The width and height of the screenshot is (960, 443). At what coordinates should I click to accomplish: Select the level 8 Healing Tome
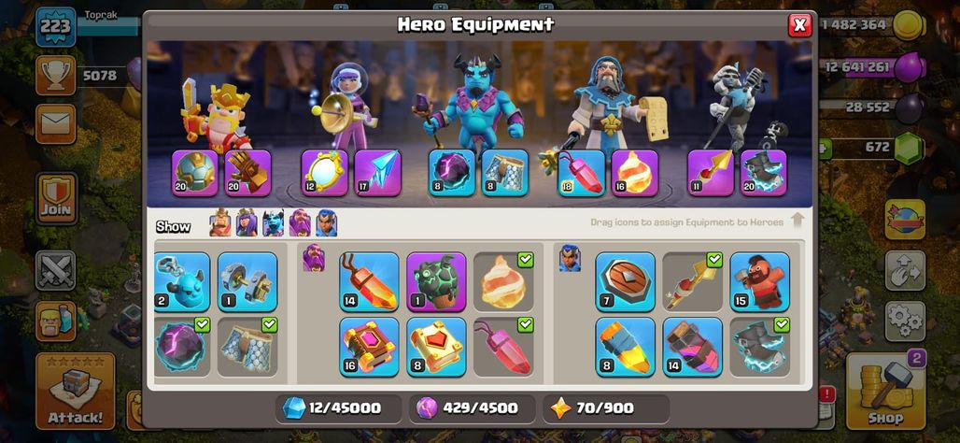(436, 347)
